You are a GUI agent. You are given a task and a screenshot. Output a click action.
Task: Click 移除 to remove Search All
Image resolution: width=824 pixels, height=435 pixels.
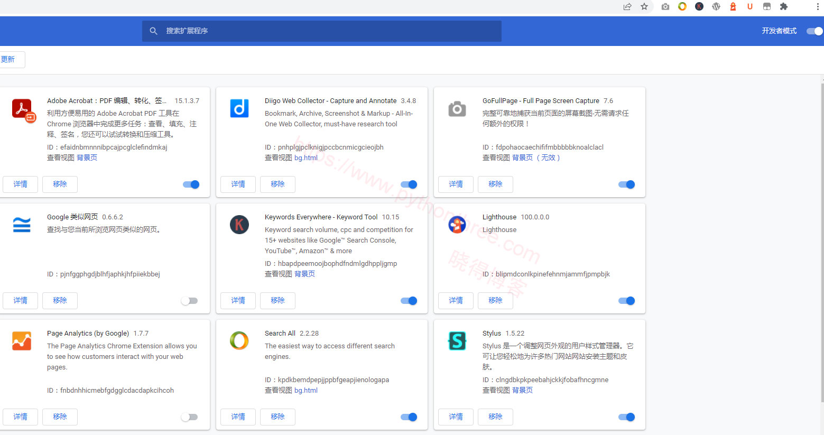pos(277,417)
